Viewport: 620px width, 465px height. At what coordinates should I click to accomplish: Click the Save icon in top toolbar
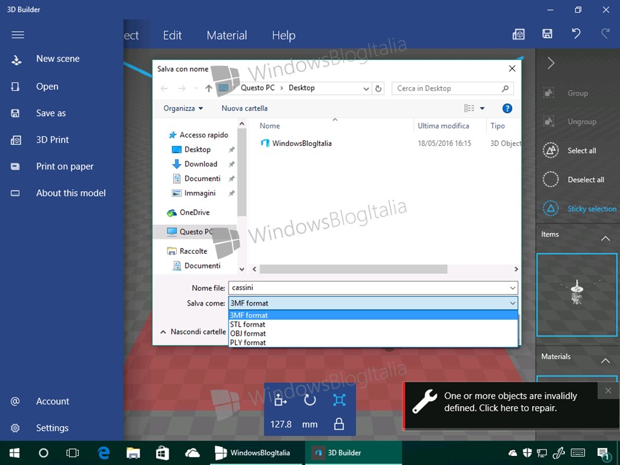click(x=547, y=34)
